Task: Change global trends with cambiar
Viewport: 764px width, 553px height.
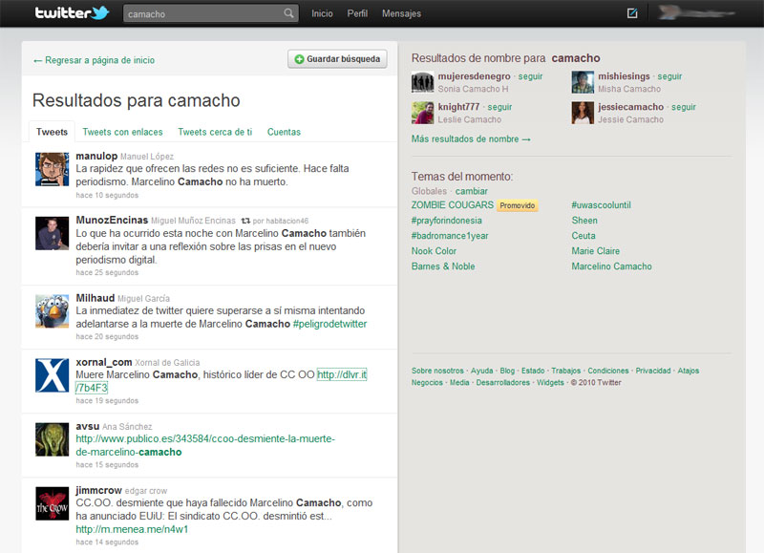Action: [x=471, y=191]
